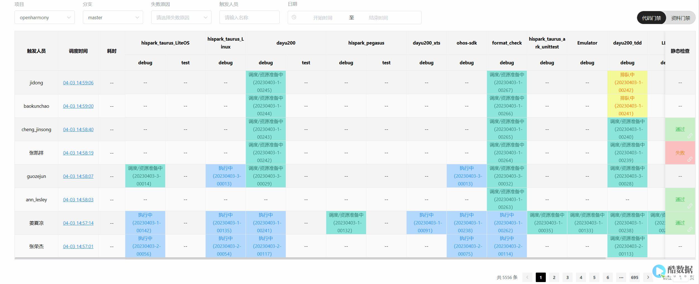Open schedule time link 04-03 14:58:19
699x284 pixels.
(78, 153)
